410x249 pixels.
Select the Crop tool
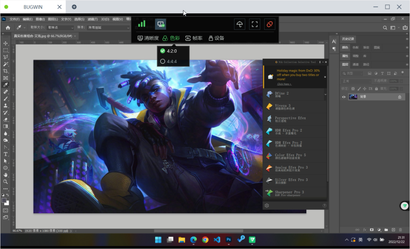tap(6, 71)
